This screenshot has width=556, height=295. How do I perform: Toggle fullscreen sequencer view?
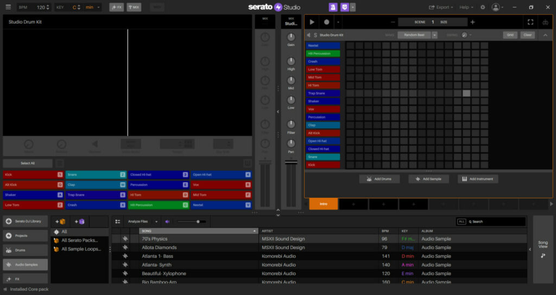[x=530, y=22]
